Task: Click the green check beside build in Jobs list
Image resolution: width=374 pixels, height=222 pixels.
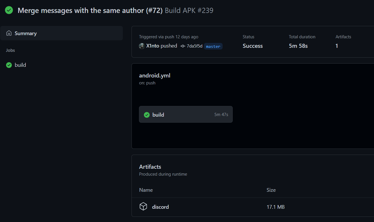Action: [9, 65]
